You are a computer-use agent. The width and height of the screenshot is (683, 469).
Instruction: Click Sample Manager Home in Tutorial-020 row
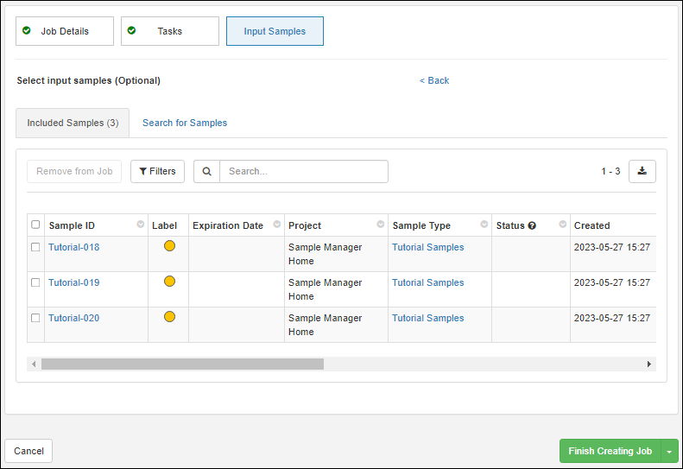pyautogui.click(x=325, y=325)
